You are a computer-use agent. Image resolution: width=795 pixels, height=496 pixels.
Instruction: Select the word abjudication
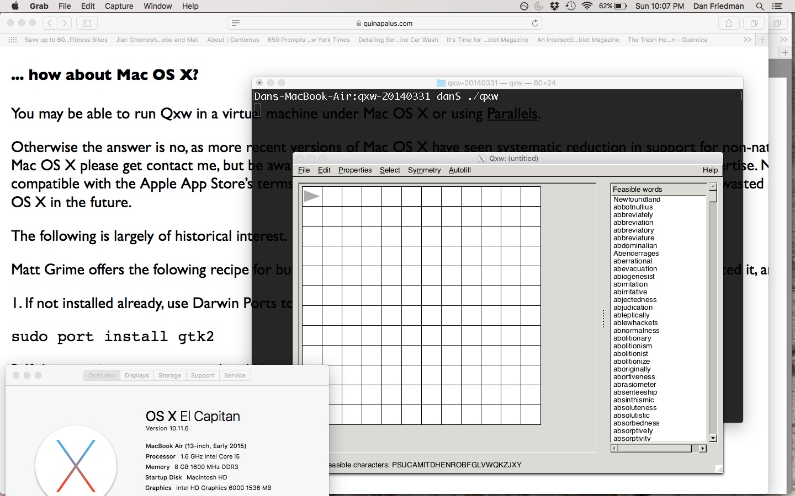[x=633, y=308]
